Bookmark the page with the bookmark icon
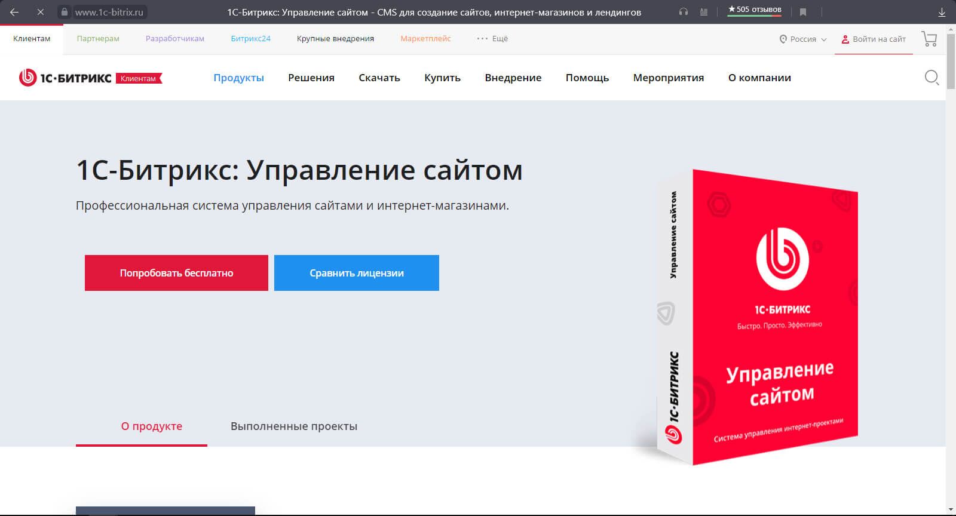 803,11
